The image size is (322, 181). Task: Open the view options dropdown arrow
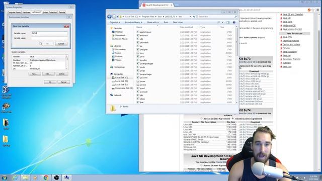click(x=222, y=22)
